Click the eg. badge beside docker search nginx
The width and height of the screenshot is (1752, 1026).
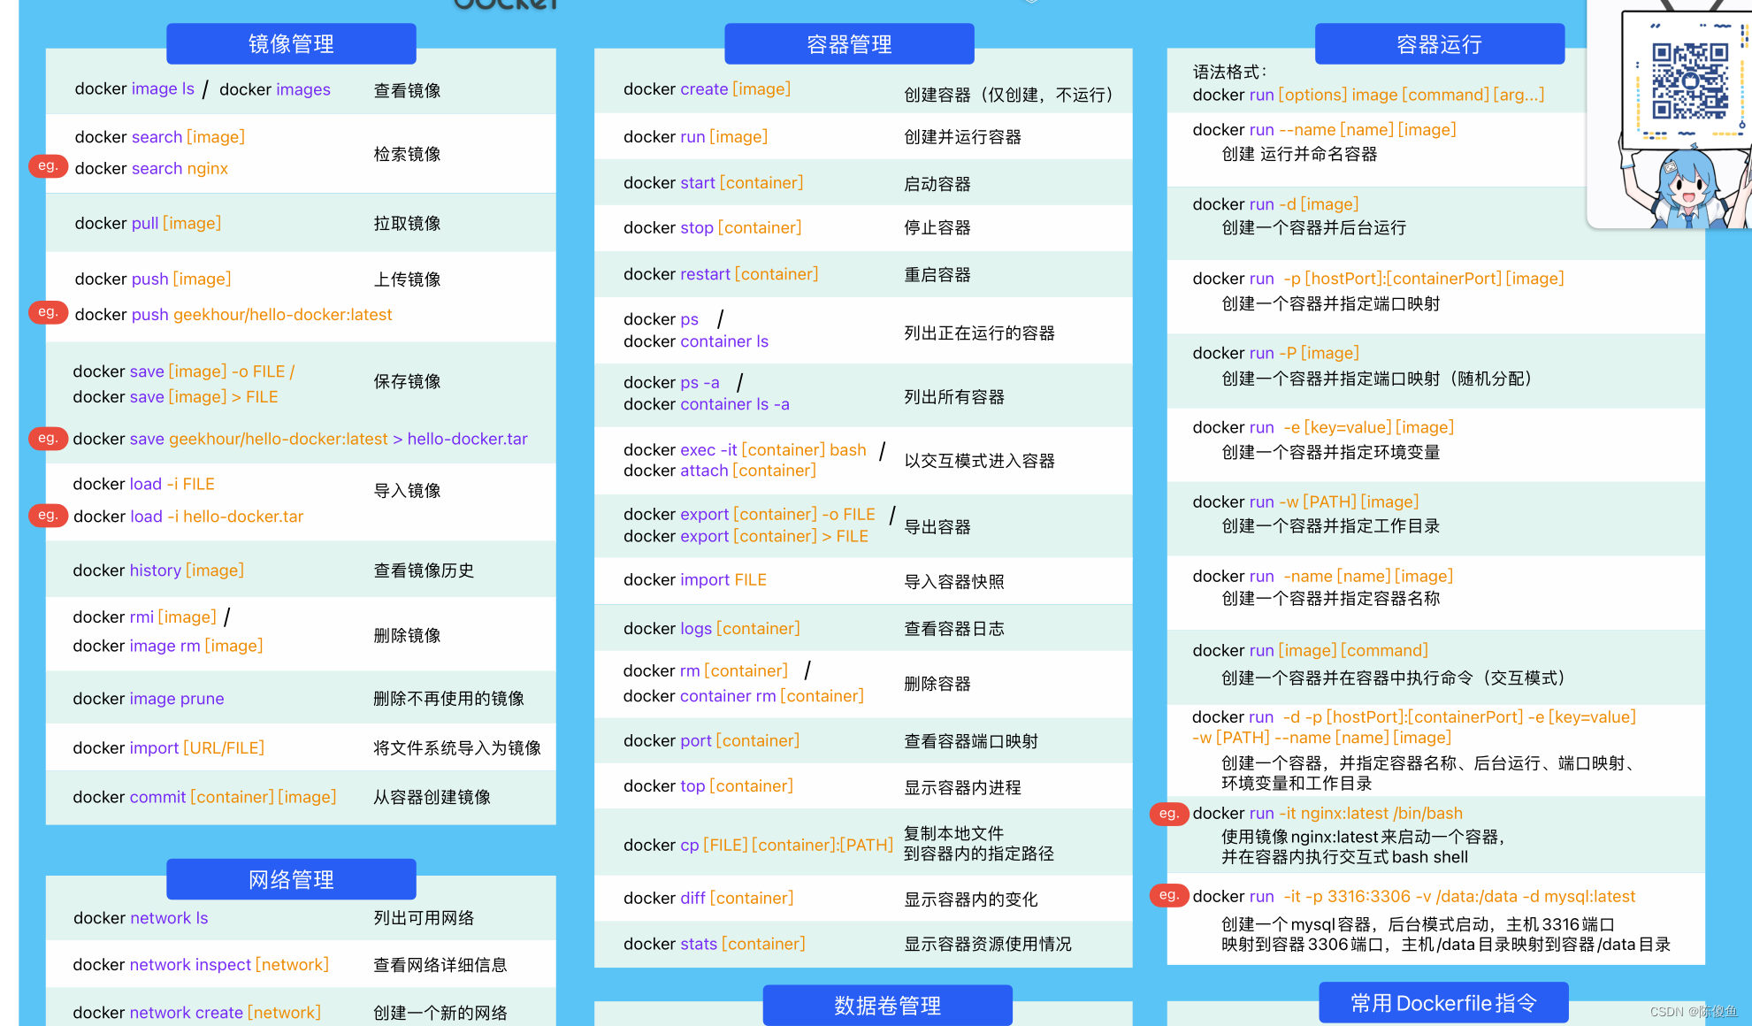[48, 166]
